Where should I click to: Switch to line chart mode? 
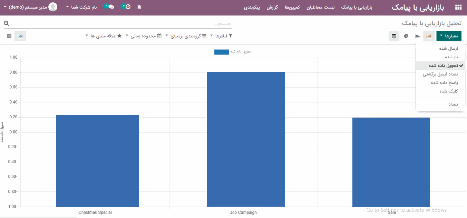point(418,36)
